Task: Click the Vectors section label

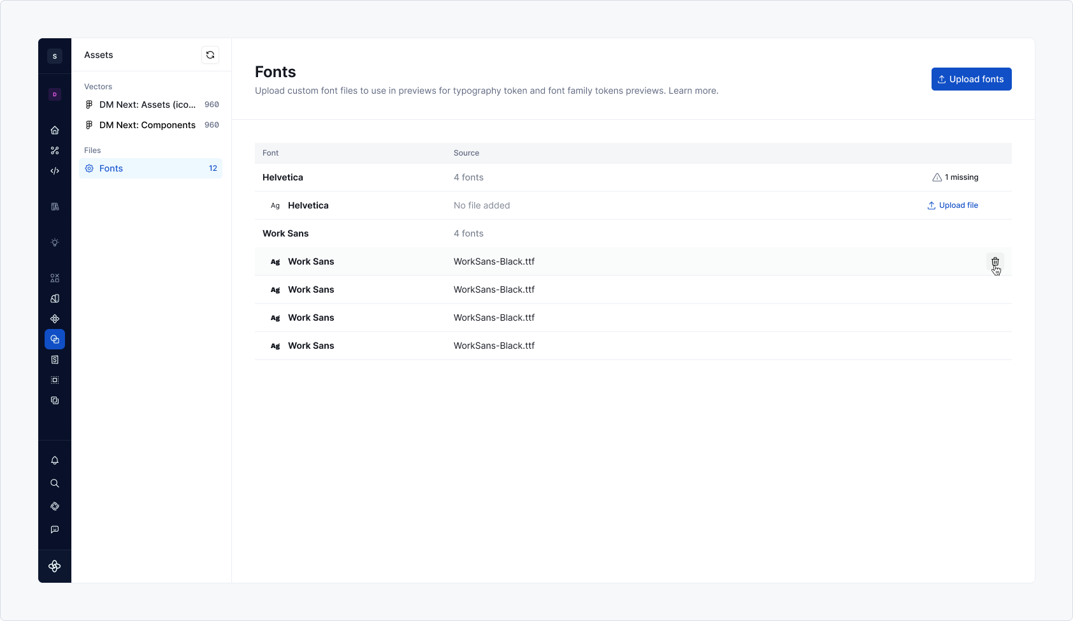Action: pos(98,87)
